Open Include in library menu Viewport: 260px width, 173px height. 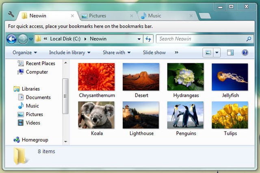[x=70, y=53]
